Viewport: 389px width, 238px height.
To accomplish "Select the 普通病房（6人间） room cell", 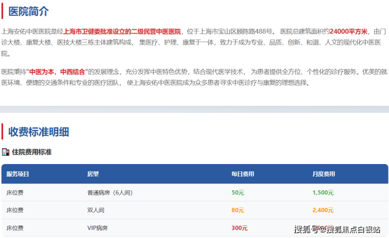I will pos(108,192).
